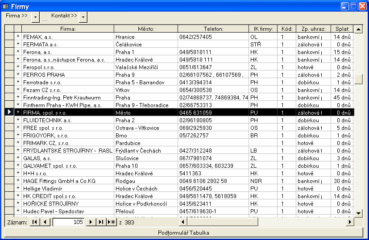
Task: Click the Podformulář Tabulka button
Action: [184, 232]
